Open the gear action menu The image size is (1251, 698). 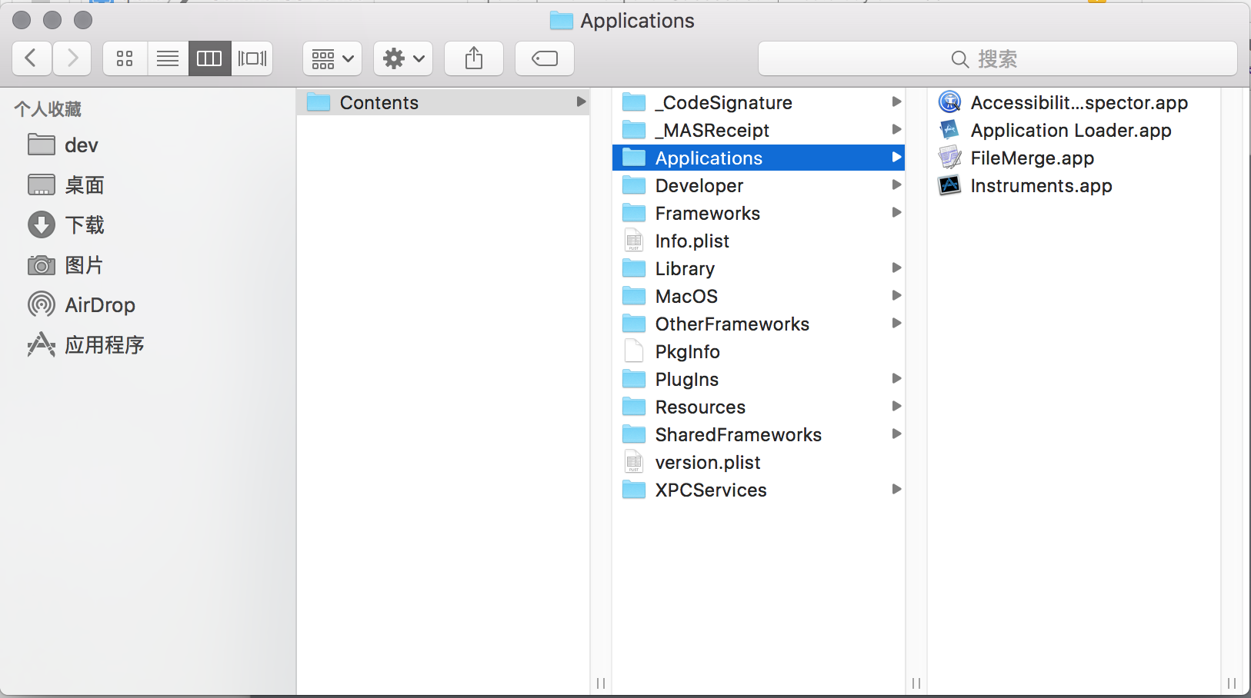tap(403, 58)
